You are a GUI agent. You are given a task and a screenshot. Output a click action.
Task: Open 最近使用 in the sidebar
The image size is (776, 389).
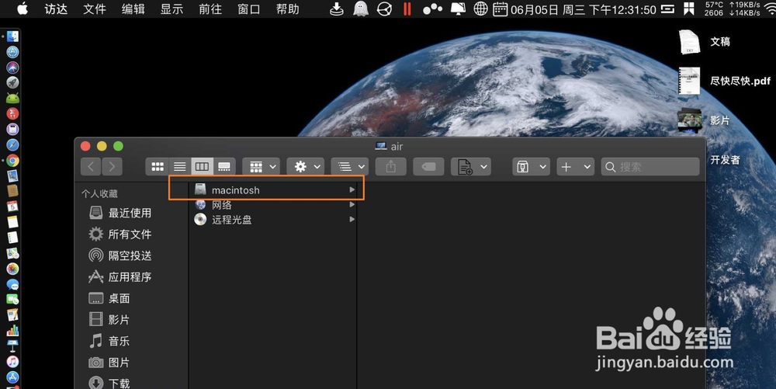120,213
